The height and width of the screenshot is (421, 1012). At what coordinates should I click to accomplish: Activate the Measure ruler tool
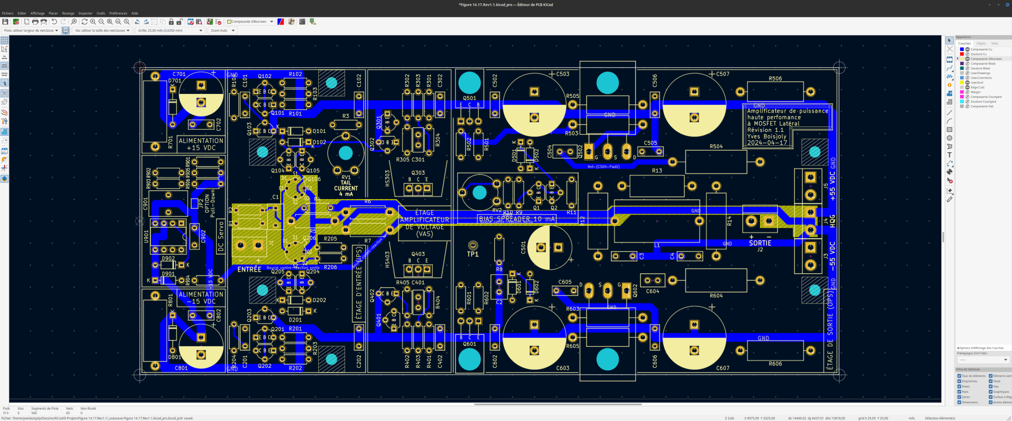pyautogui.click(x=949, y=200)
